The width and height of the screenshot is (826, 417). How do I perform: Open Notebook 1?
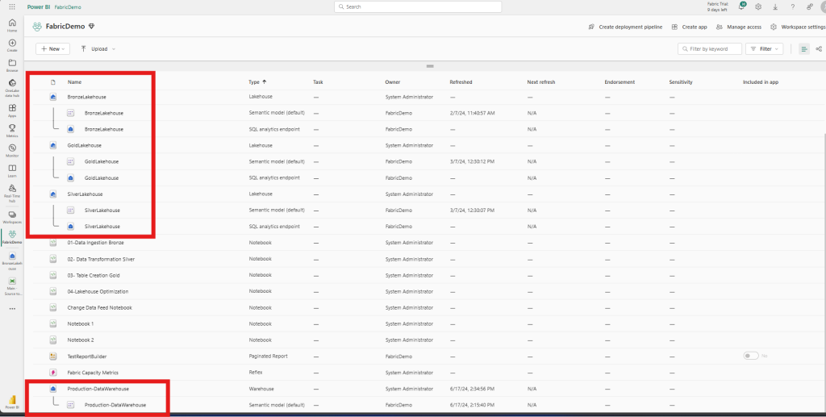81,323
